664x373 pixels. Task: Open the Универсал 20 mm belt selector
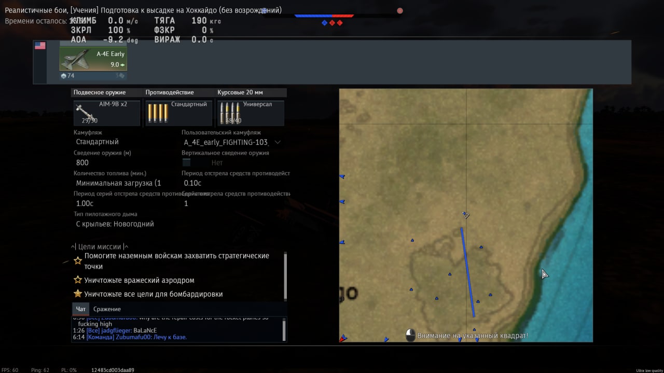(251, 113)
